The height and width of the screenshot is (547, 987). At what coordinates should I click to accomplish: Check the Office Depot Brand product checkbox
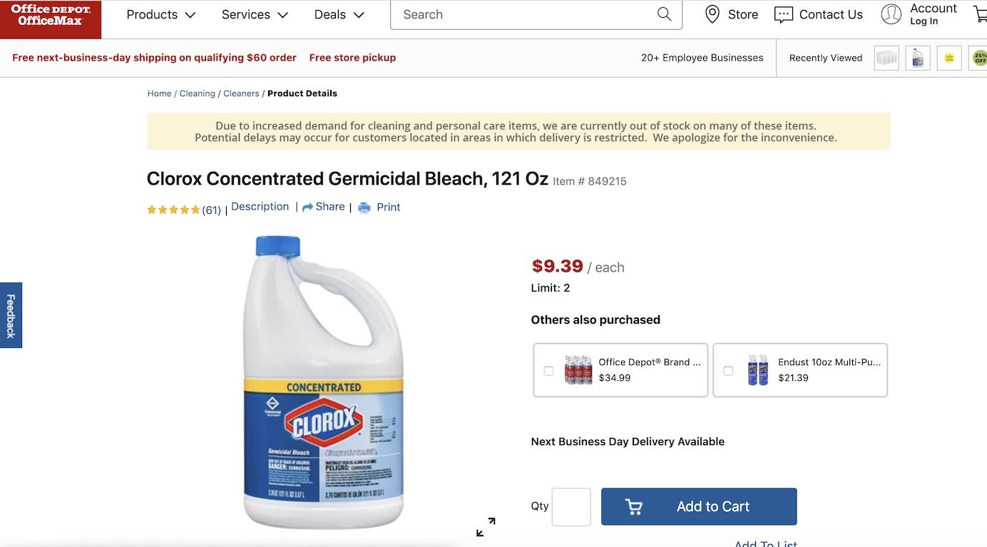point(548,371)
